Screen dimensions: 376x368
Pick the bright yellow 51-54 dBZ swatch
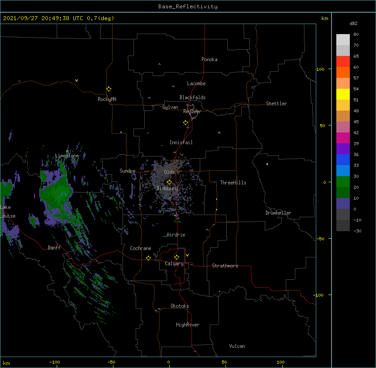tap(343, 94)
